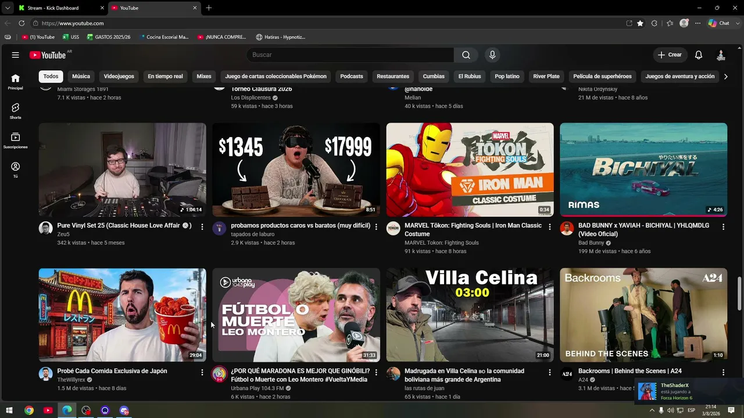This screenshot has width=744, height=418.
Task: Play the Fútbol o Muerte Leo Montero thumbnail
Action: pyautogui.click(x=296, y=315)
